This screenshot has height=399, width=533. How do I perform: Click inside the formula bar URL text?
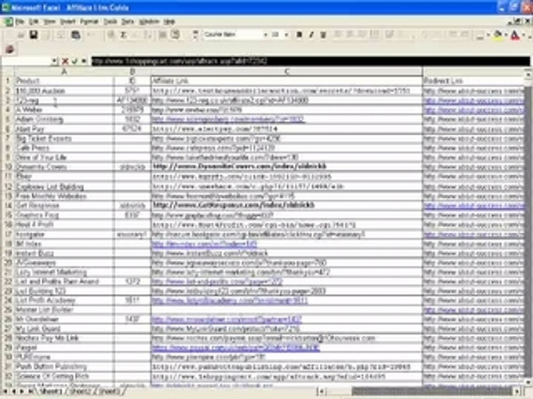(179, 61)
